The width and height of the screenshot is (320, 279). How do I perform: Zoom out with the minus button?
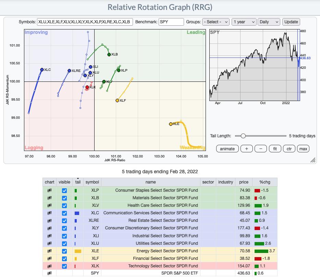coord(261,149)
